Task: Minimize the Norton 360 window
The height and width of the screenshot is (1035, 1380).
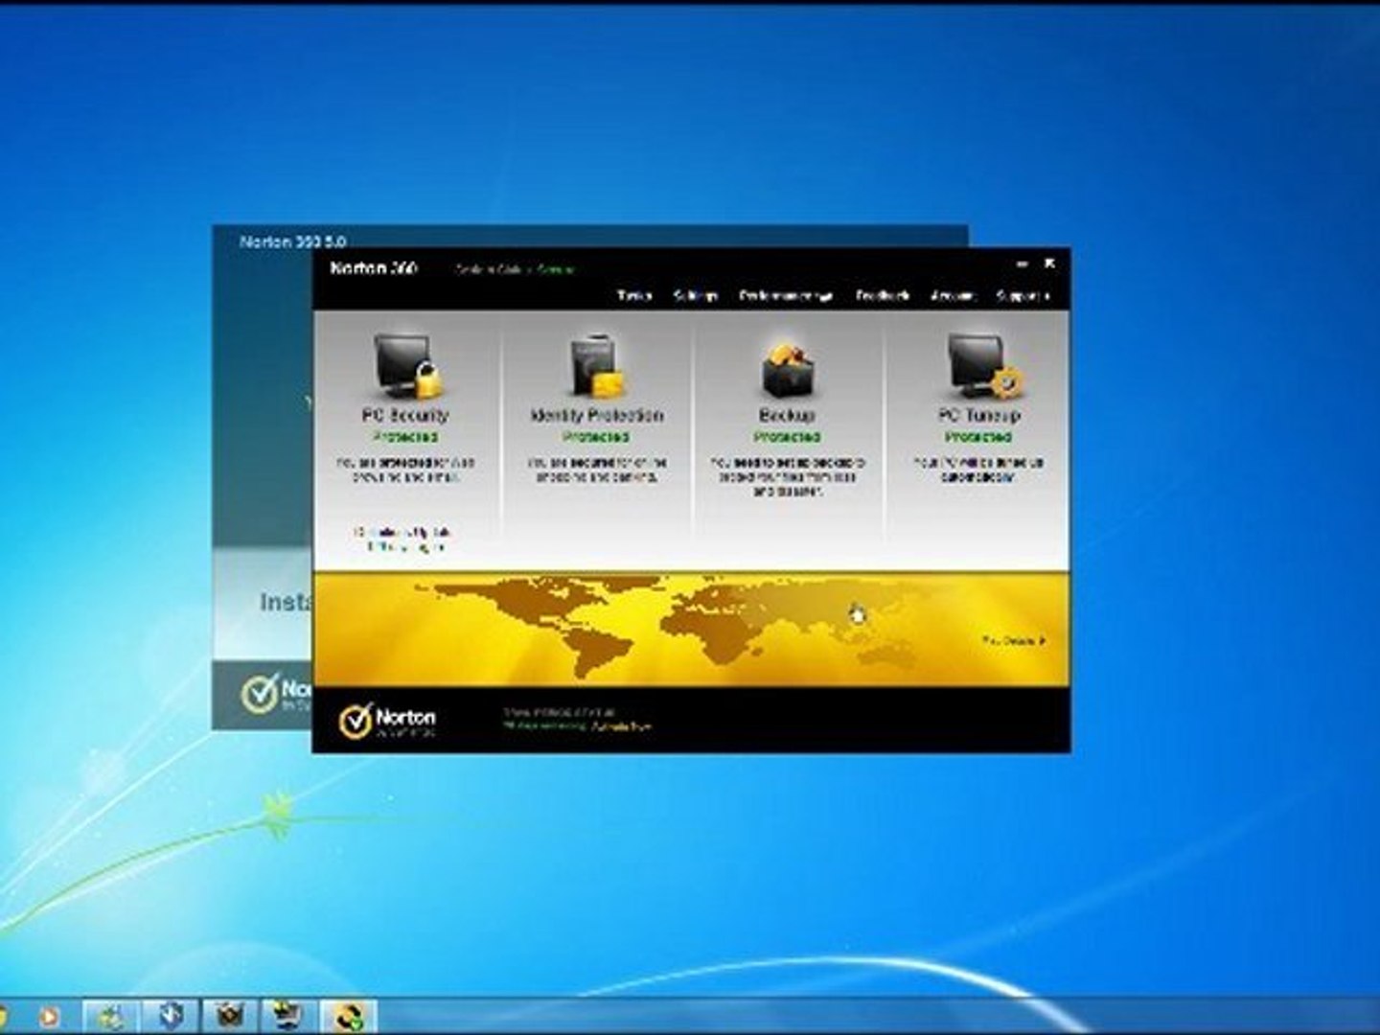Action: (x=1023, y=264)
